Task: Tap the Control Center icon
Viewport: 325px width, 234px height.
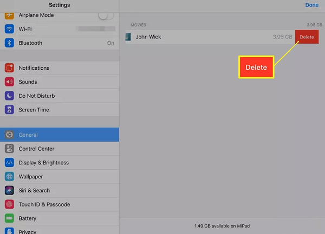Action: 9,149
